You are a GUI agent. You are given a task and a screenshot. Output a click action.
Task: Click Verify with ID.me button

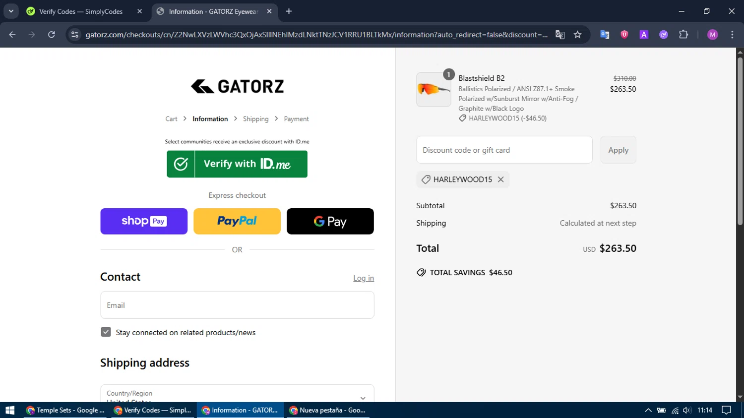coord(237,164)
